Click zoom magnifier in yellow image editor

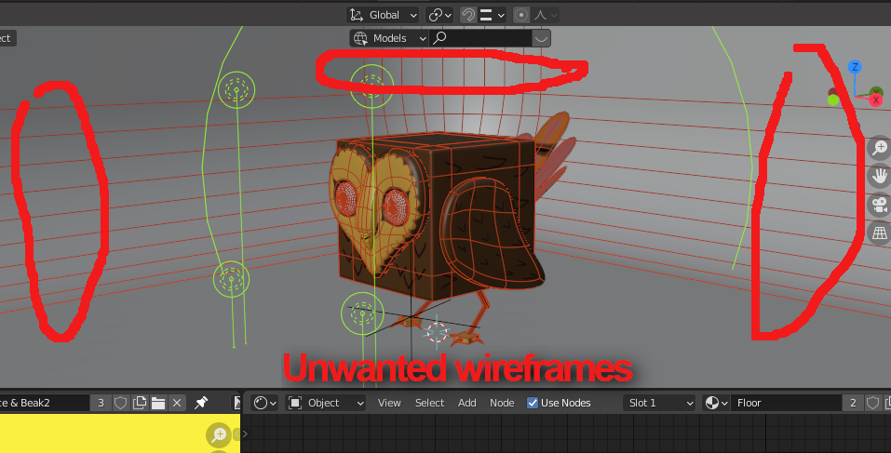[218, 434]
